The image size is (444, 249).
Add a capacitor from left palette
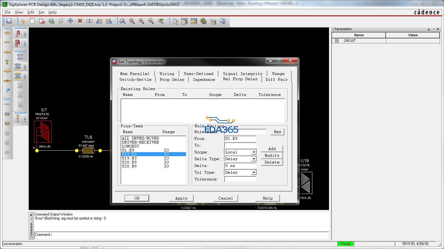[x=7, y=52]
